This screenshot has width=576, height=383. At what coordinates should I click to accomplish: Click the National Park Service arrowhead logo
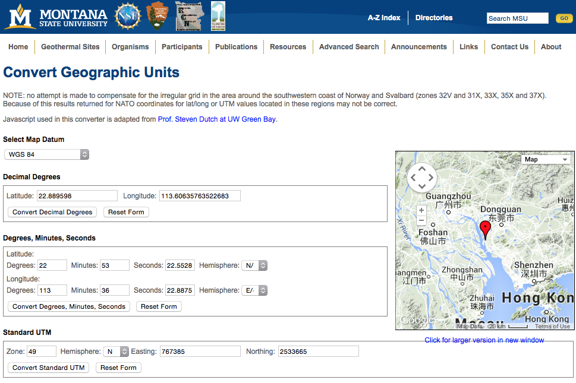tap(157, 17)
